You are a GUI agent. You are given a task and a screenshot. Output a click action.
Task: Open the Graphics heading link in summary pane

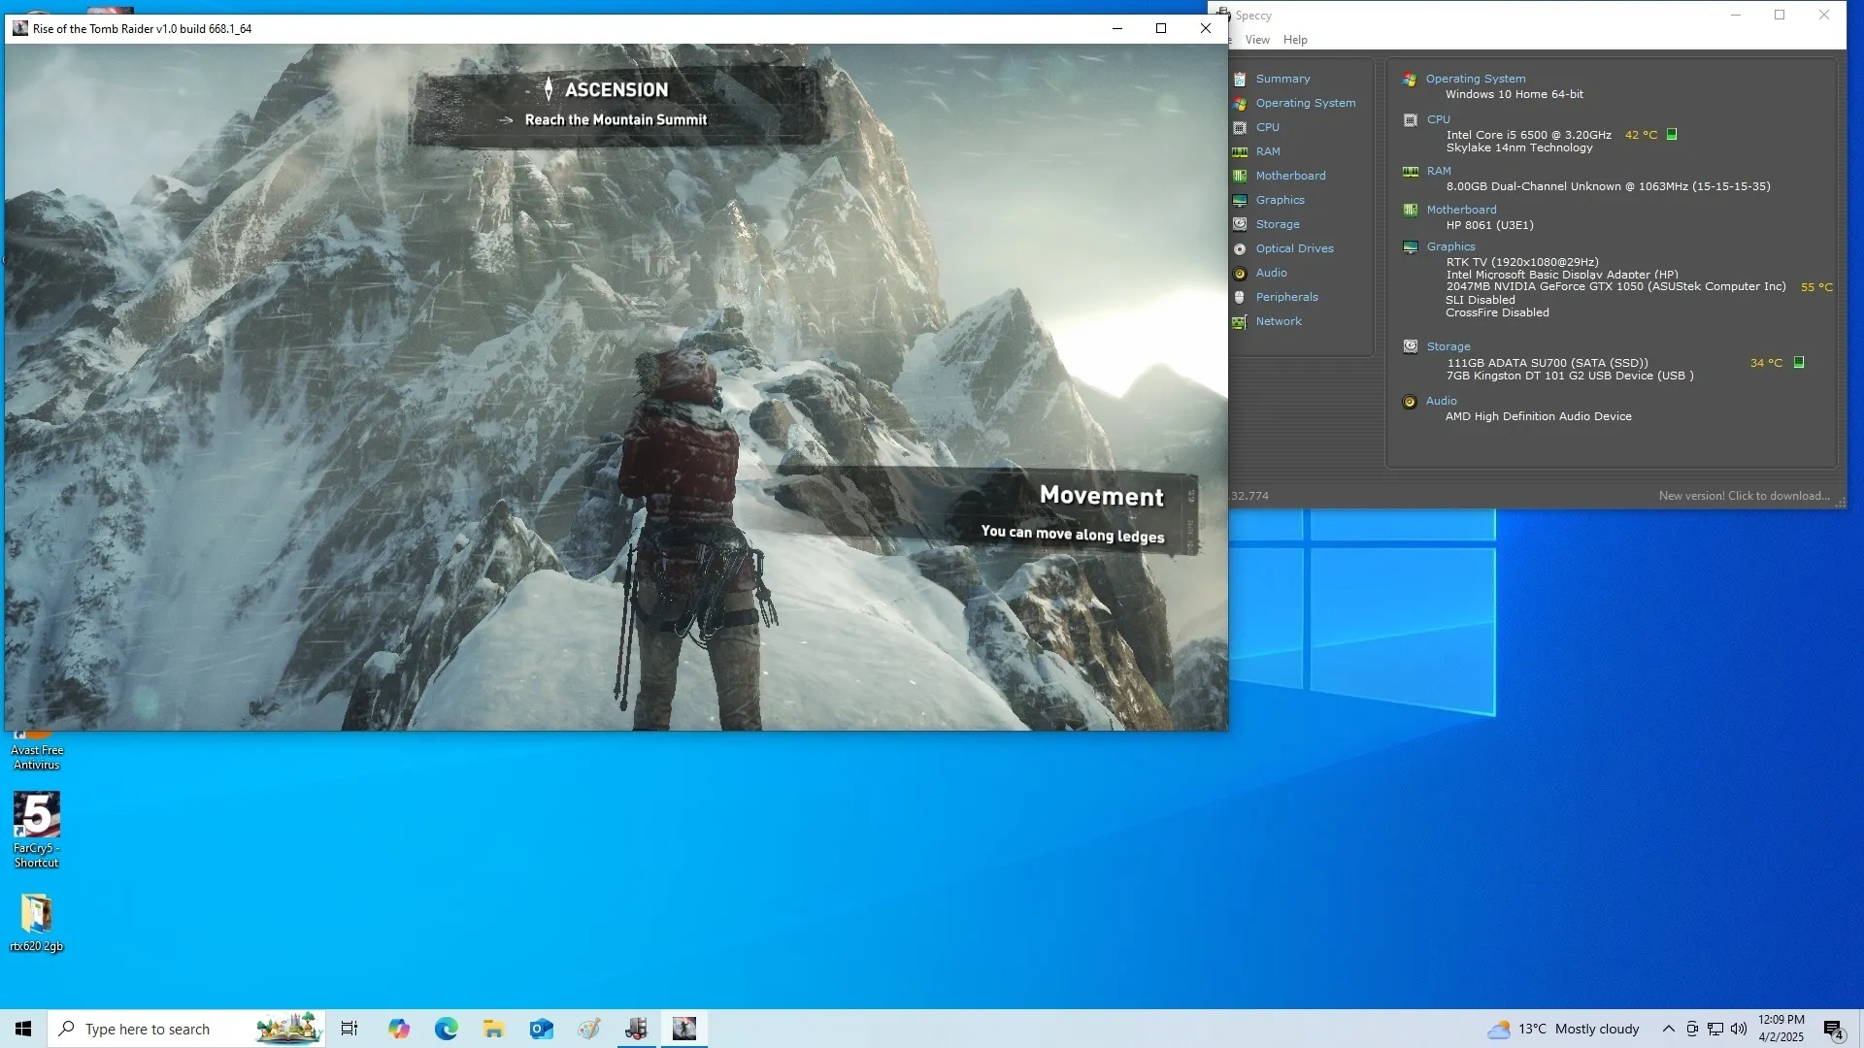(x=1450, y=246)
